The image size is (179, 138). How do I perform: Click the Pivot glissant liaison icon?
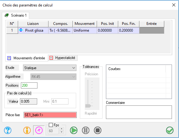click(21, 30)
